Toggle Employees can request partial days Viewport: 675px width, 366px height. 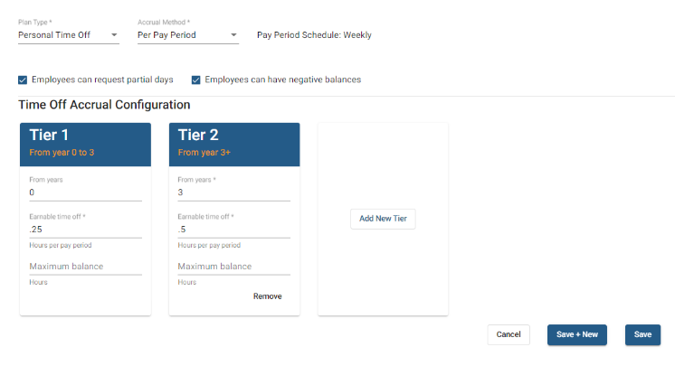[x=24, y=80]
